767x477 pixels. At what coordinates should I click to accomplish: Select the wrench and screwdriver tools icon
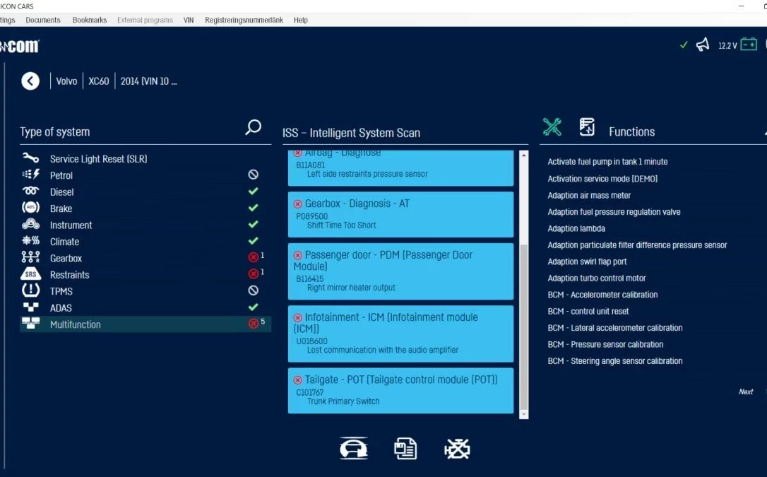point(552,127)
